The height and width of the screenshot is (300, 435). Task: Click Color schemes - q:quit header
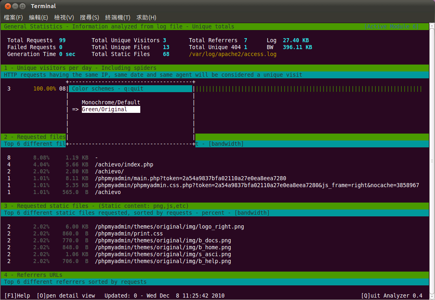tap(131, 88)
